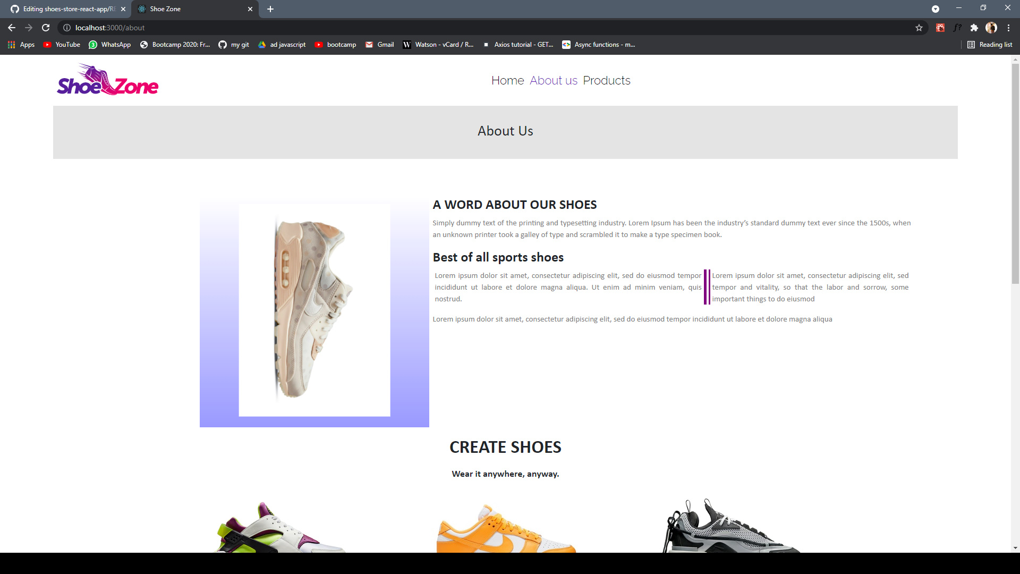Toggle the bookmark star for this page
This screenshot has height=574, width=1020.
pyautogui.click(x=919, y=28)
